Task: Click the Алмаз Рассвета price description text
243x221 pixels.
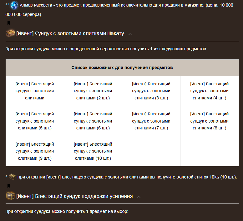Action: (x=119, y=10)
